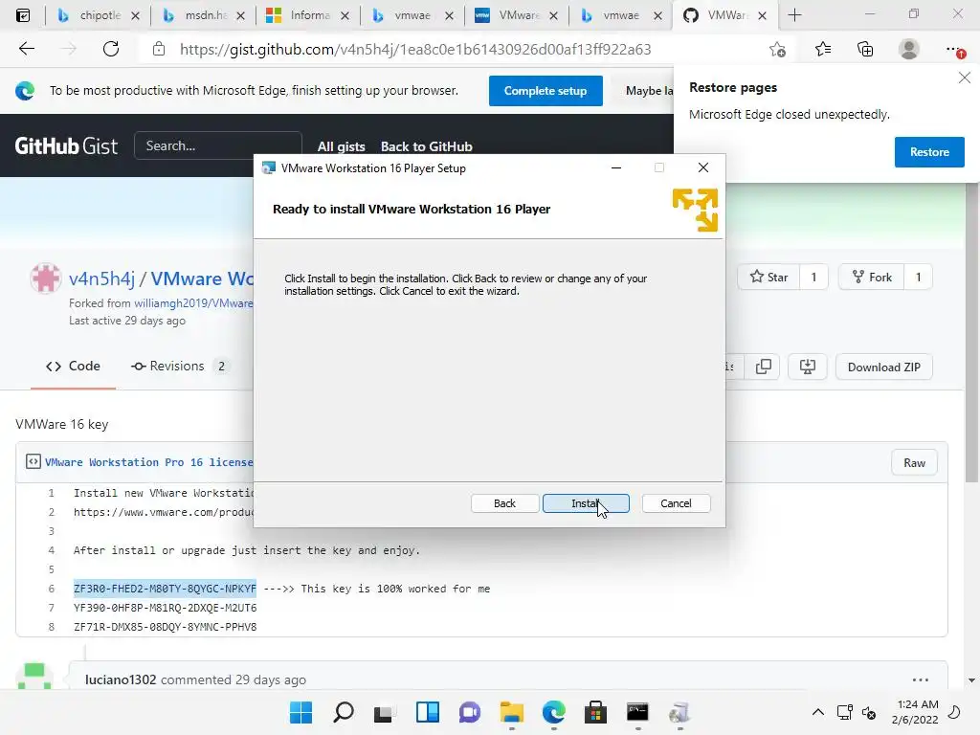Click the Maybe later button in Edge banner
Image resolution: width=980 pixels, height=735 pixels.
point(644,91)
